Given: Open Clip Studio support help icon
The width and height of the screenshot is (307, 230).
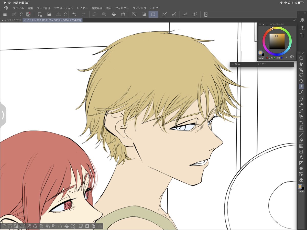Looking at the screenshot, I should [194, 15].
